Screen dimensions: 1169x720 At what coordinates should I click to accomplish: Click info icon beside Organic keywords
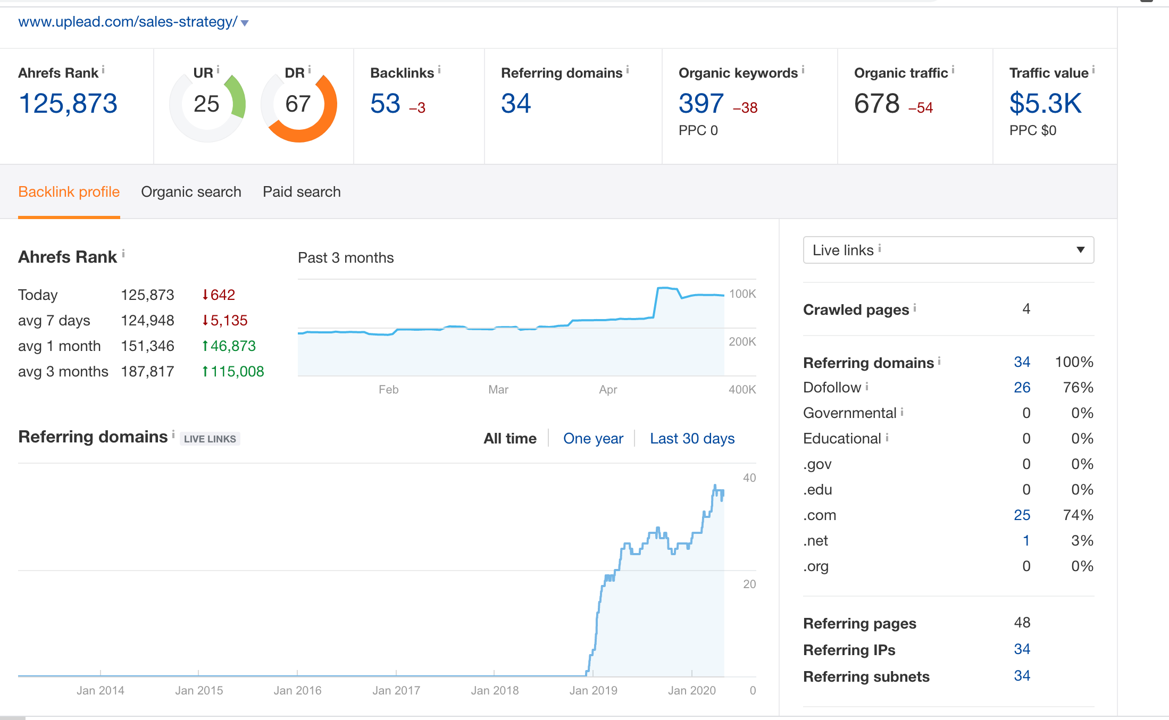coord(803,70)
